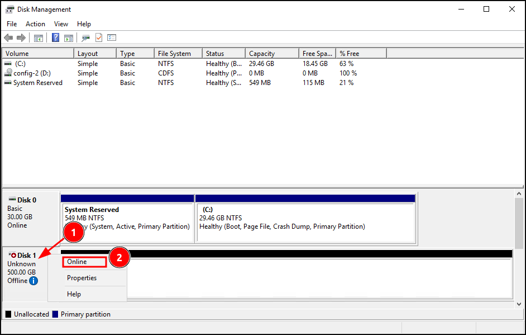Select the System Reserved volume row
Screen dimensions: 526x335
pos(37,83)
